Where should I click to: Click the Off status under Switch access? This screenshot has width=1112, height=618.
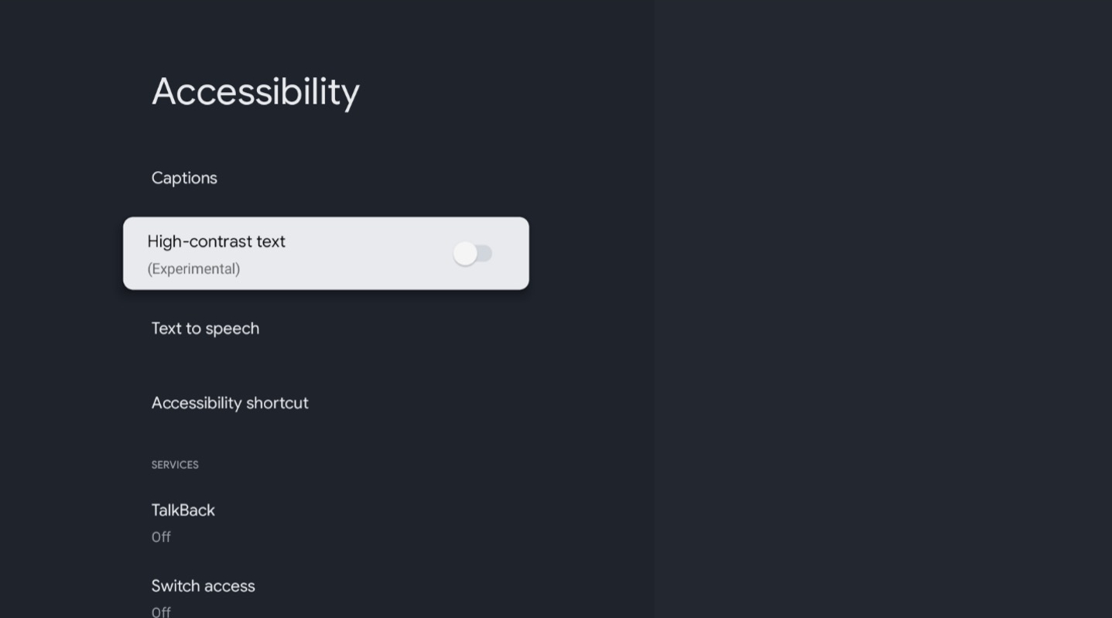pos(161,612)
